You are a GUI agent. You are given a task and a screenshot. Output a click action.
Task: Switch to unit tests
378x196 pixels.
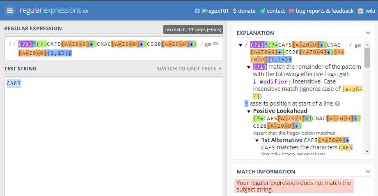pyautogui.click(x=189, y=68)
